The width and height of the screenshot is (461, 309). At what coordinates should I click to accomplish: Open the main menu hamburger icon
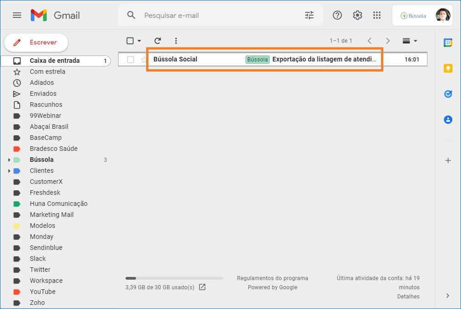[17, 15]
